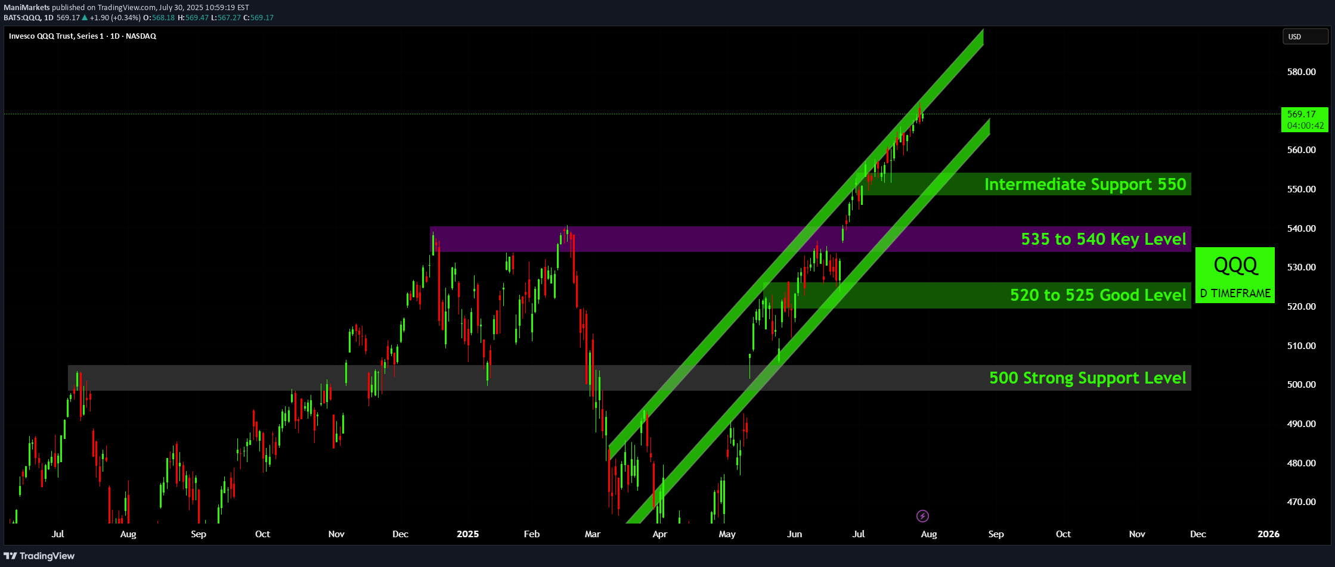Click the '500 Strong Support Level' label
1335x567 pixels.
(x=1088, y=378)
